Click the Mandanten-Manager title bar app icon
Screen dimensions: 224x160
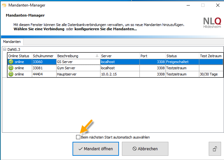4,5
